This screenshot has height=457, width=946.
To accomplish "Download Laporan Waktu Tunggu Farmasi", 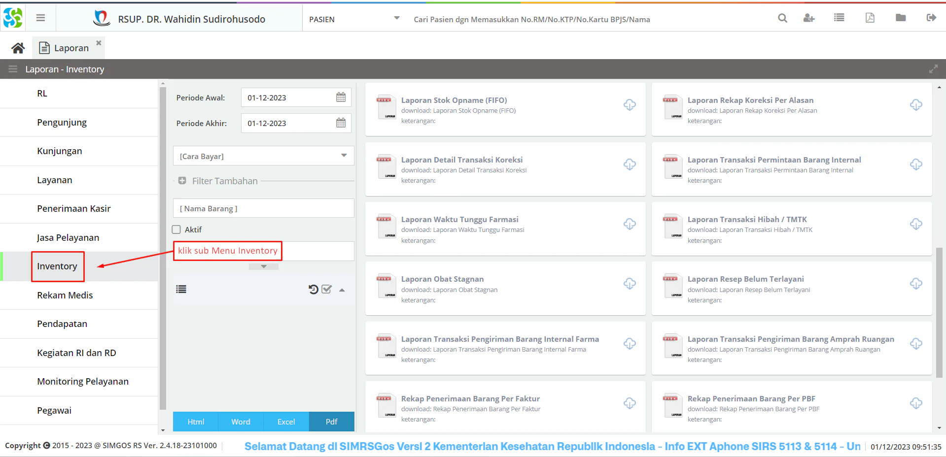I will pos(630,224).
